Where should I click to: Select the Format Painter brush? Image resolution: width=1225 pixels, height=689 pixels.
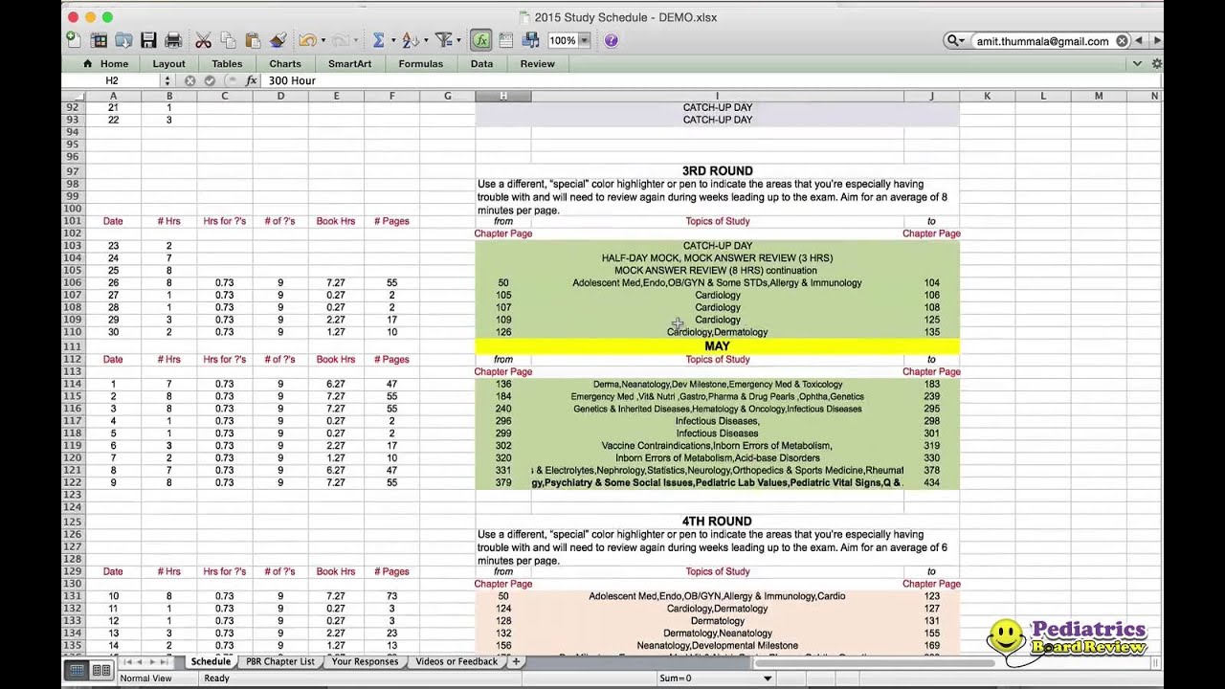click(278, 40)
